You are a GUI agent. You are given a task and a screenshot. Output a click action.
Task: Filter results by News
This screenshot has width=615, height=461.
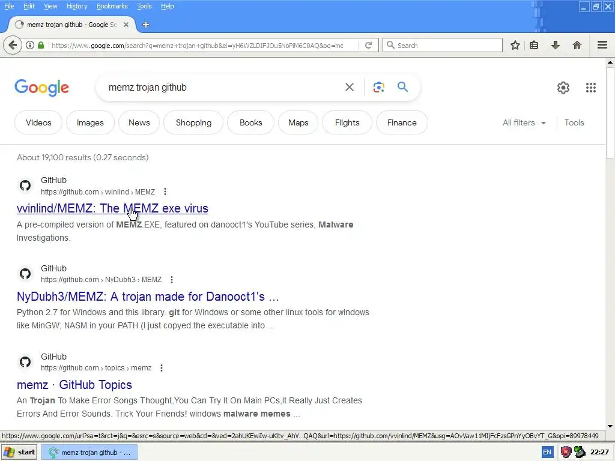coord(139,122)
